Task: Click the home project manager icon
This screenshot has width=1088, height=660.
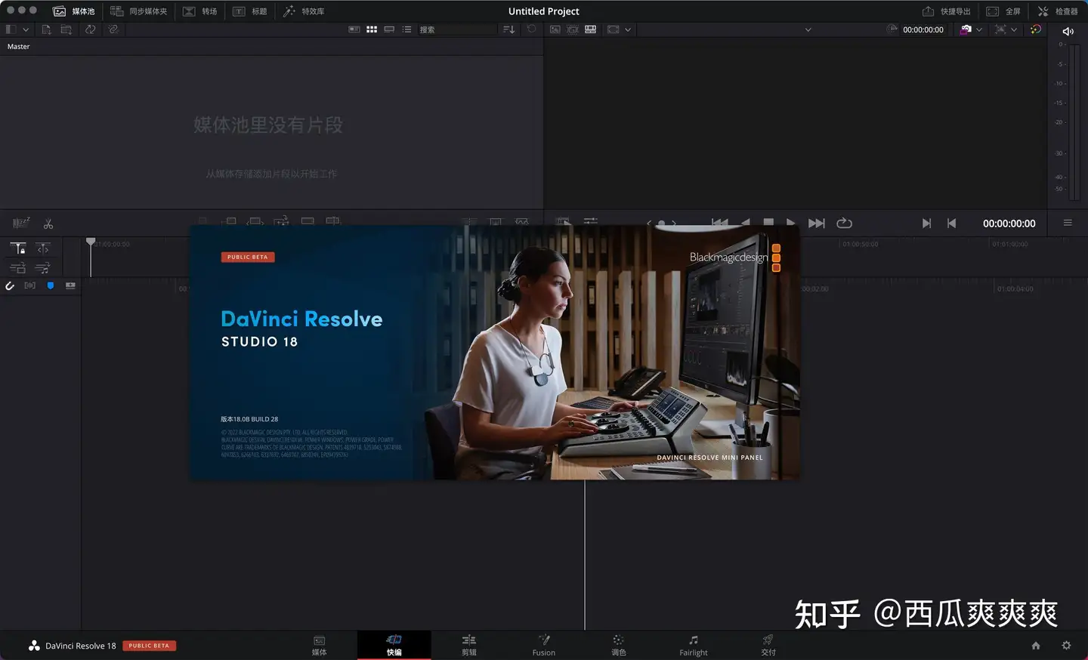Action: pyautogui.click(x=1036, y=646)
